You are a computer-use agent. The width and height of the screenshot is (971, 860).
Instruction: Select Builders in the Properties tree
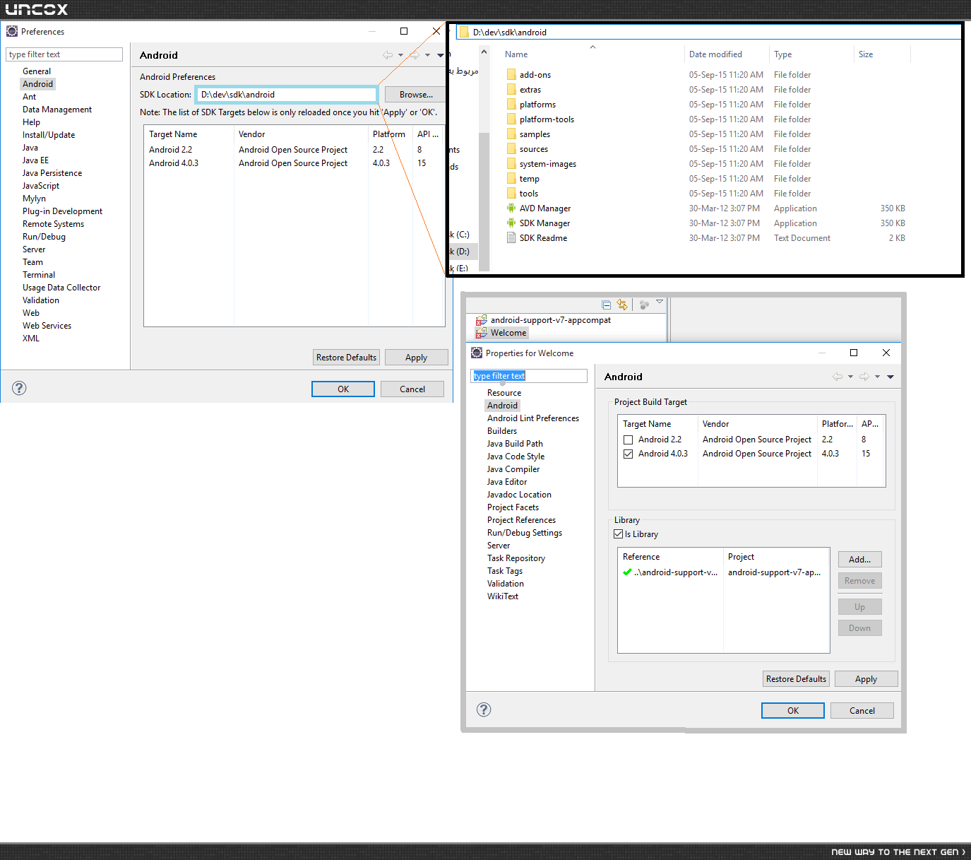tap(502, 431)
